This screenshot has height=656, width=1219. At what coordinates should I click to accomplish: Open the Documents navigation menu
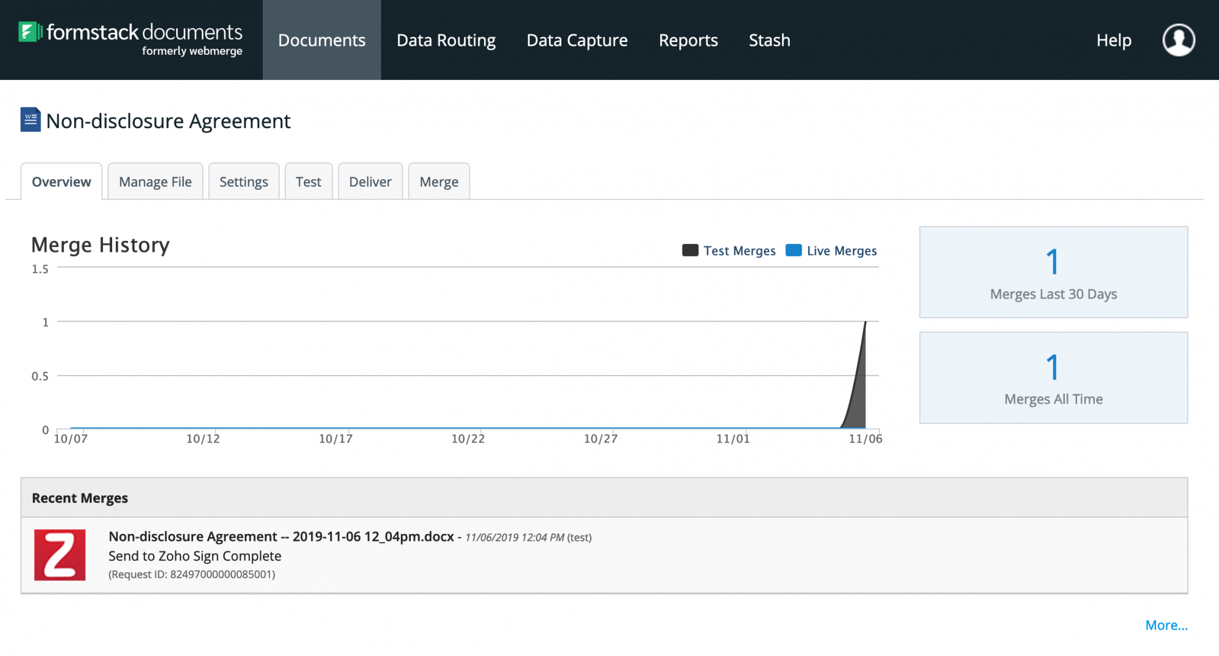(322, 40)
